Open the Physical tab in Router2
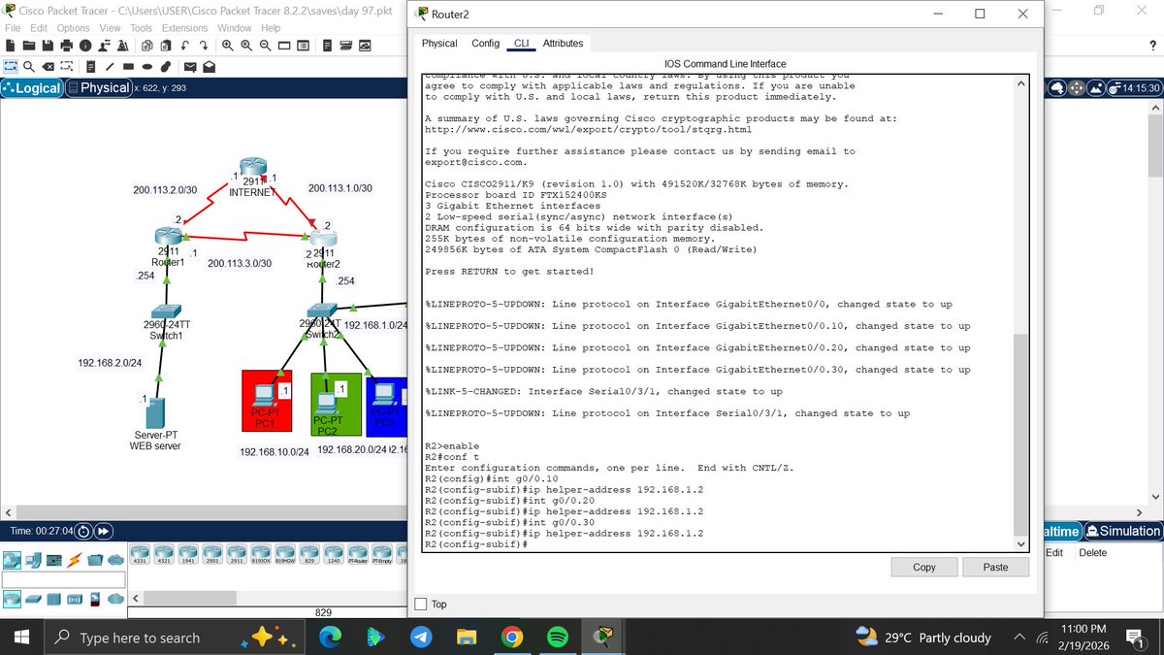1164x655 pixels. click(439, 44)
